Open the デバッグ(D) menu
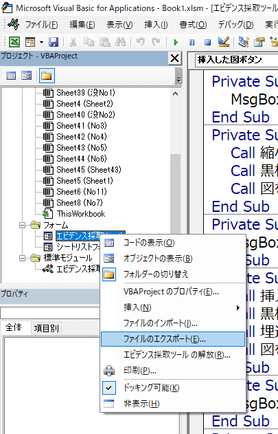This screenshot has width=278, height=434. [235, 25]
